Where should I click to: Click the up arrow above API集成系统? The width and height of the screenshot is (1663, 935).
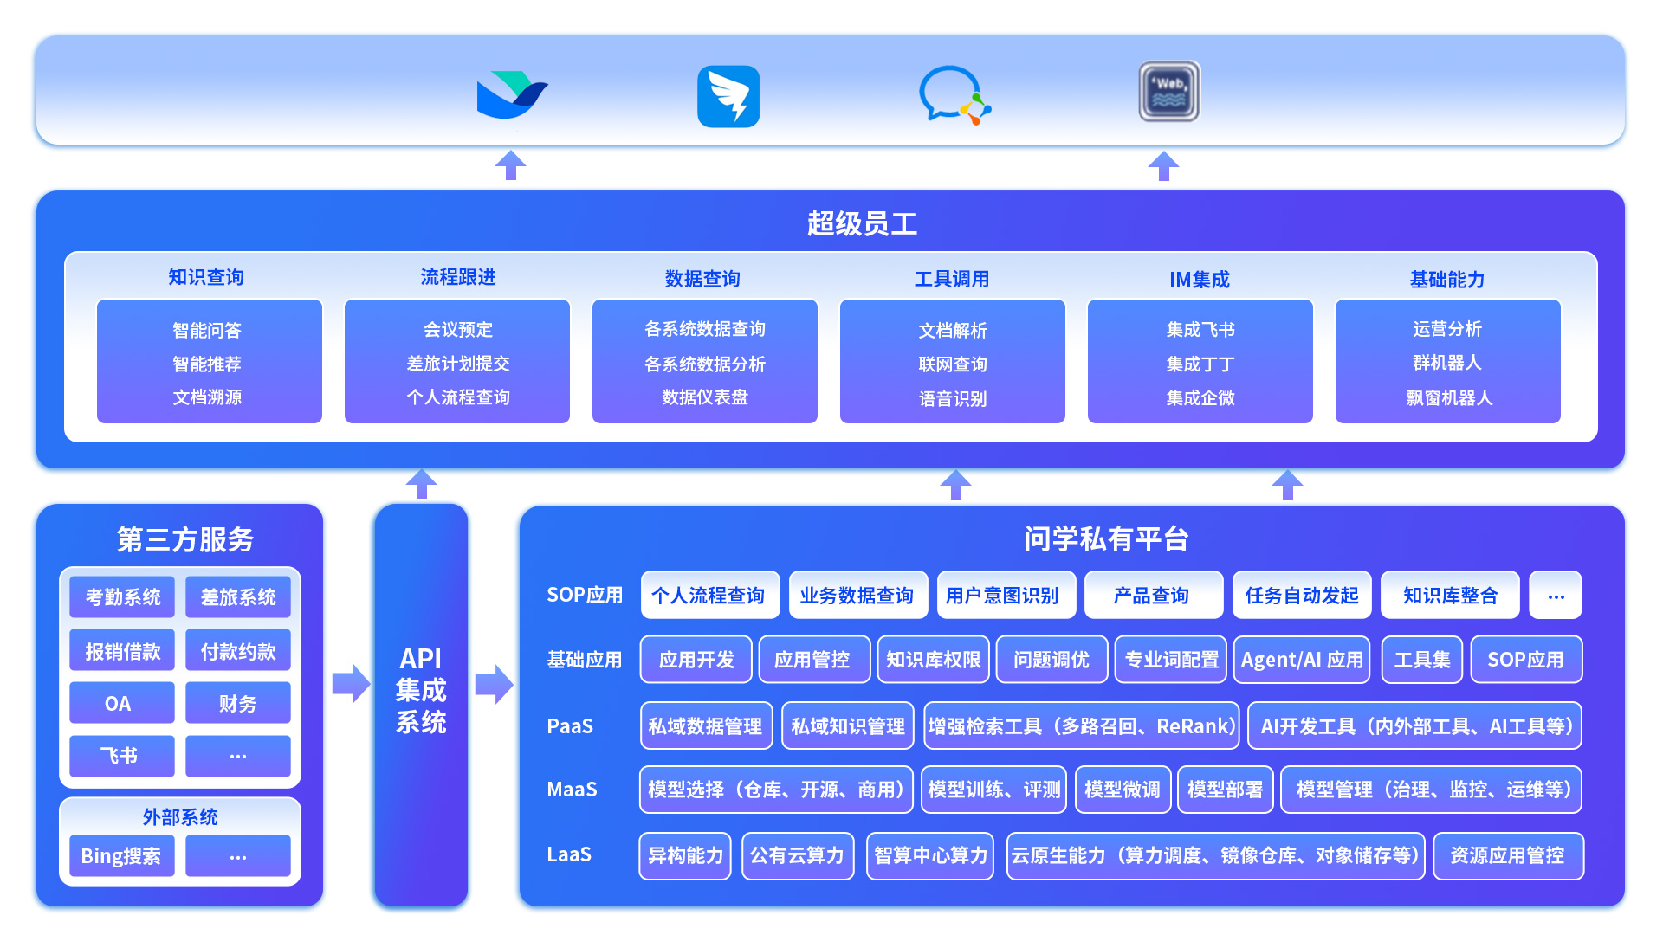coord(421,483)
